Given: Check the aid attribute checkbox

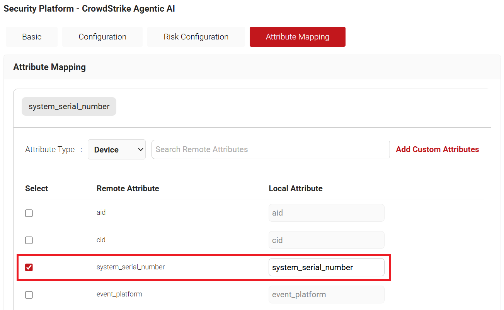Looking at the screenshot, I should tap(29, 213).
